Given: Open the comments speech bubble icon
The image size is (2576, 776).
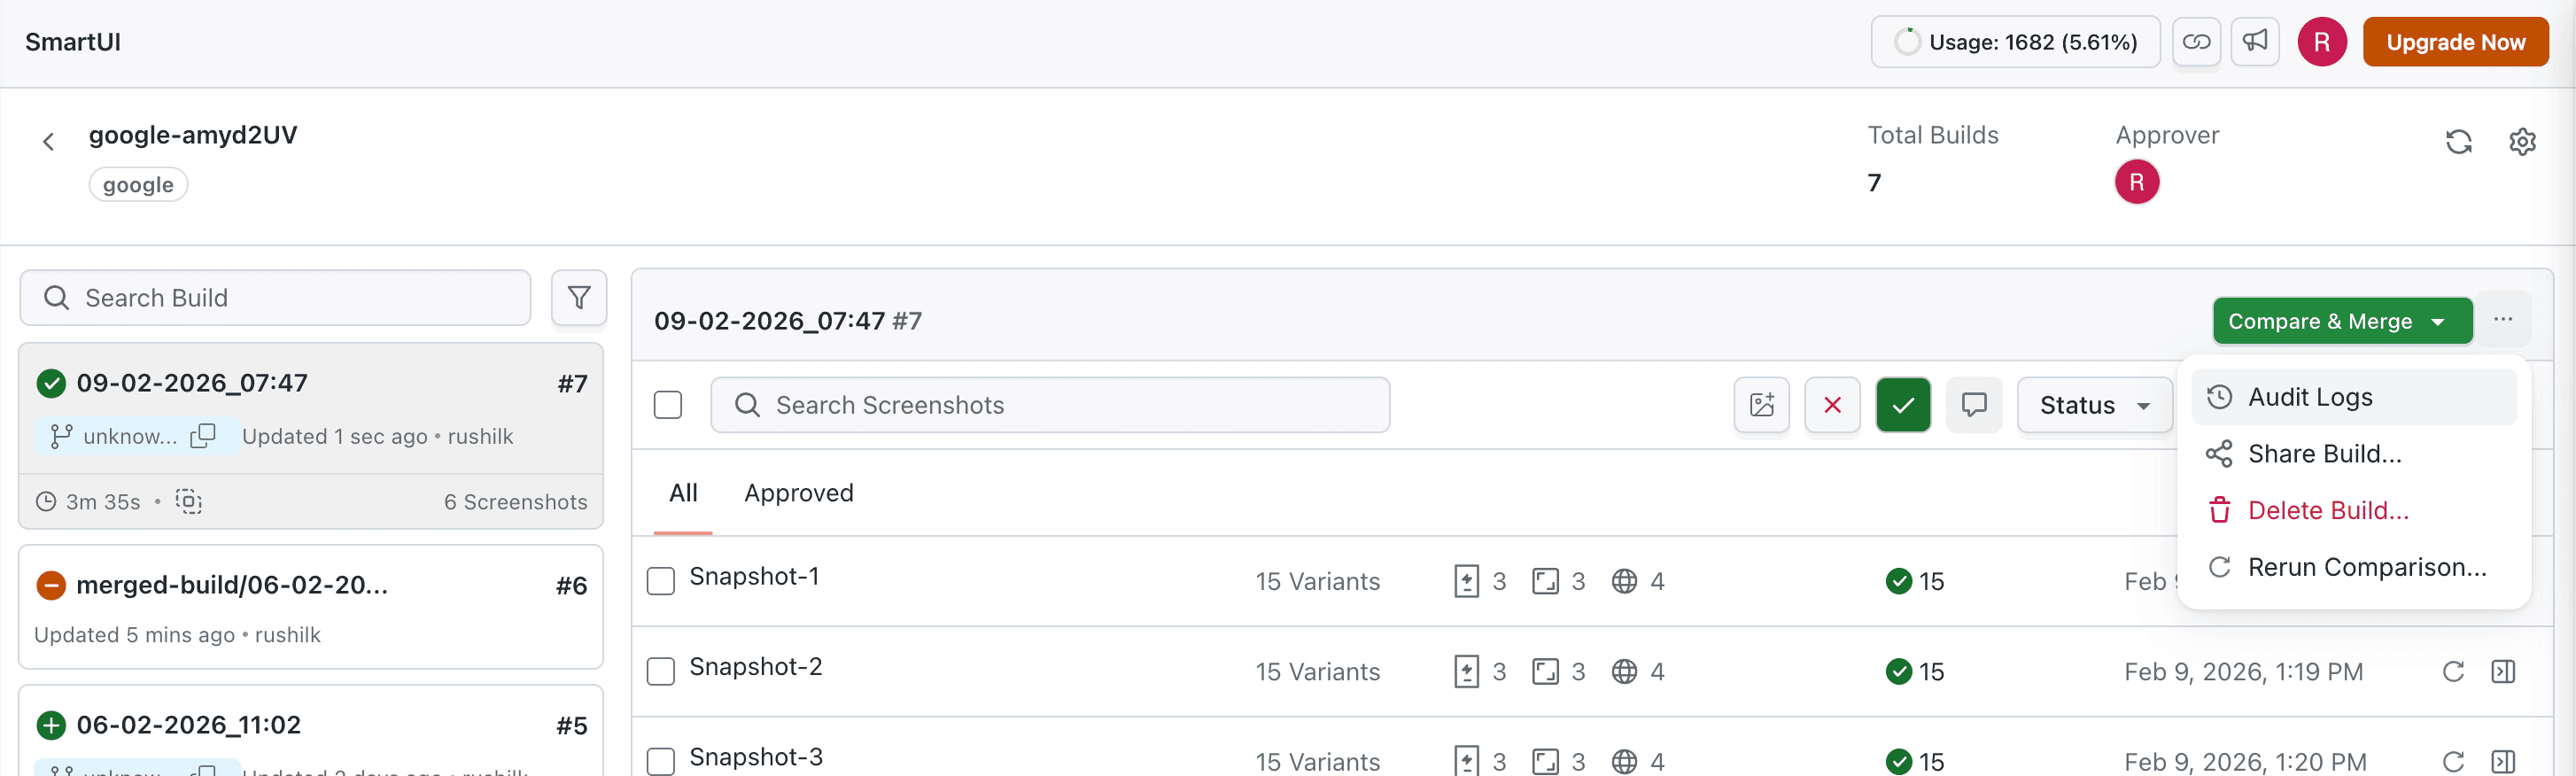Looking at the screenshot, I should pyautogui.click(x=1974, y=405).
